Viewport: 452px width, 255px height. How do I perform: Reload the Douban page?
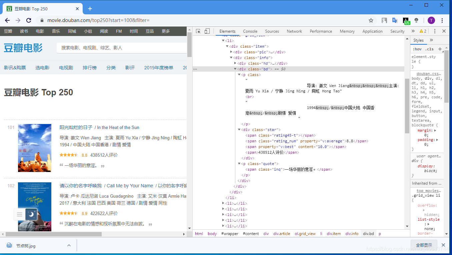(29, 20)
